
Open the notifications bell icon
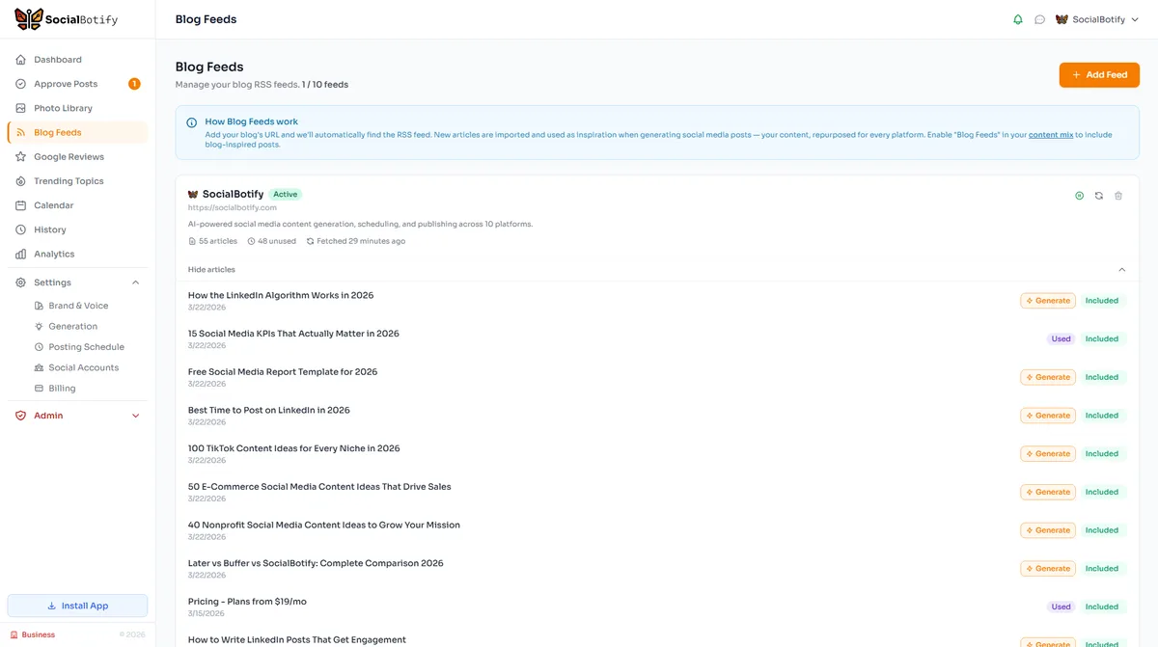[1017, 18]
